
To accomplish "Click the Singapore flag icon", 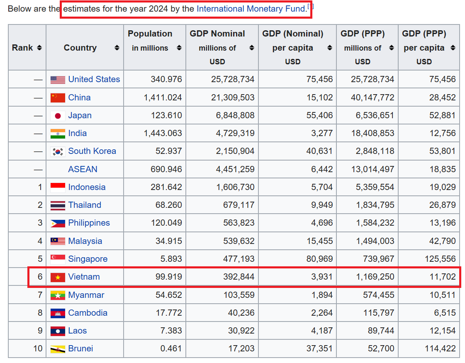I will click(x=58, y=259).
